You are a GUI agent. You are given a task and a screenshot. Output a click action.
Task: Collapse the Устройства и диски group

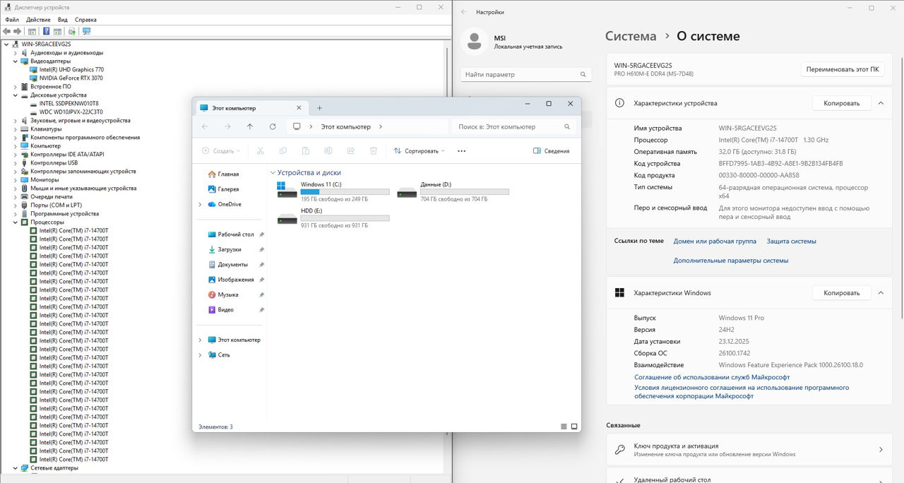point(273,173)
